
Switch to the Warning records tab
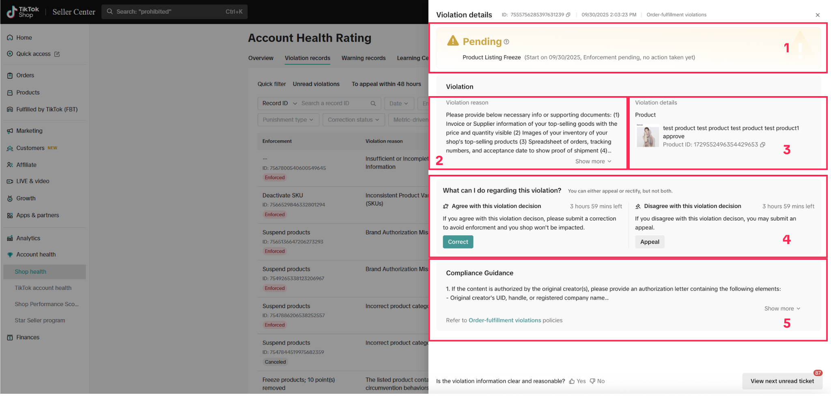pos(364,58)
